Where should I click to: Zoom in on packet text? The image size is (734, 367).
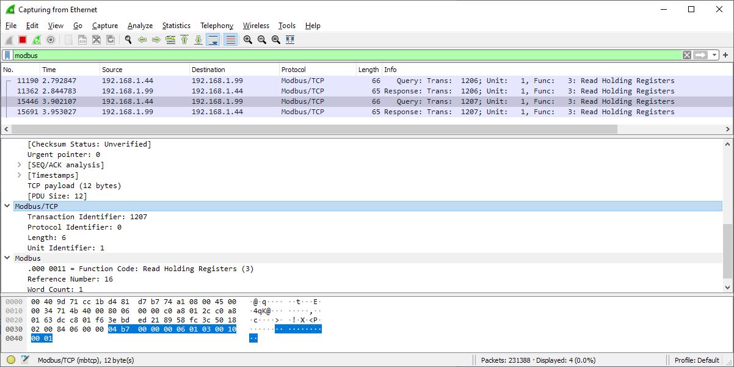coord(248,40)
